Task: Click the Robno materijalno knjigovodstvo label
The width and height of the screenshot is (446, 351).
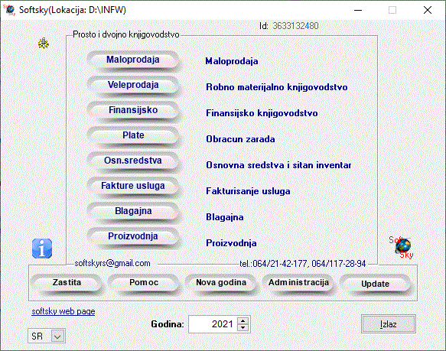Action: coord(277,87)
